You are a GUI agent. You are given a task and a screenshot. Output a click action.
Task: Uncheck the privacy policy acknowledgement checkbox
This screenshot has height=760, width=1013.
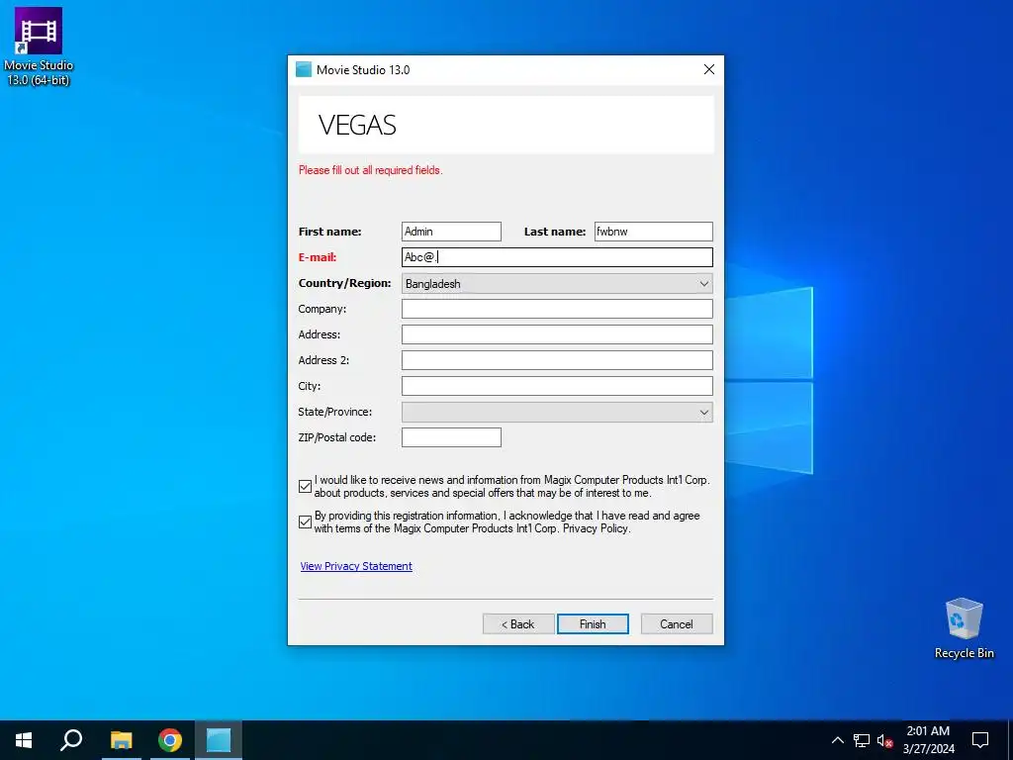point(306,522)
